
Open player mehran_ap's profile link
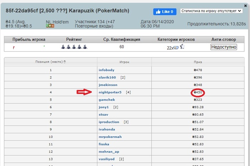pos(109,152)
